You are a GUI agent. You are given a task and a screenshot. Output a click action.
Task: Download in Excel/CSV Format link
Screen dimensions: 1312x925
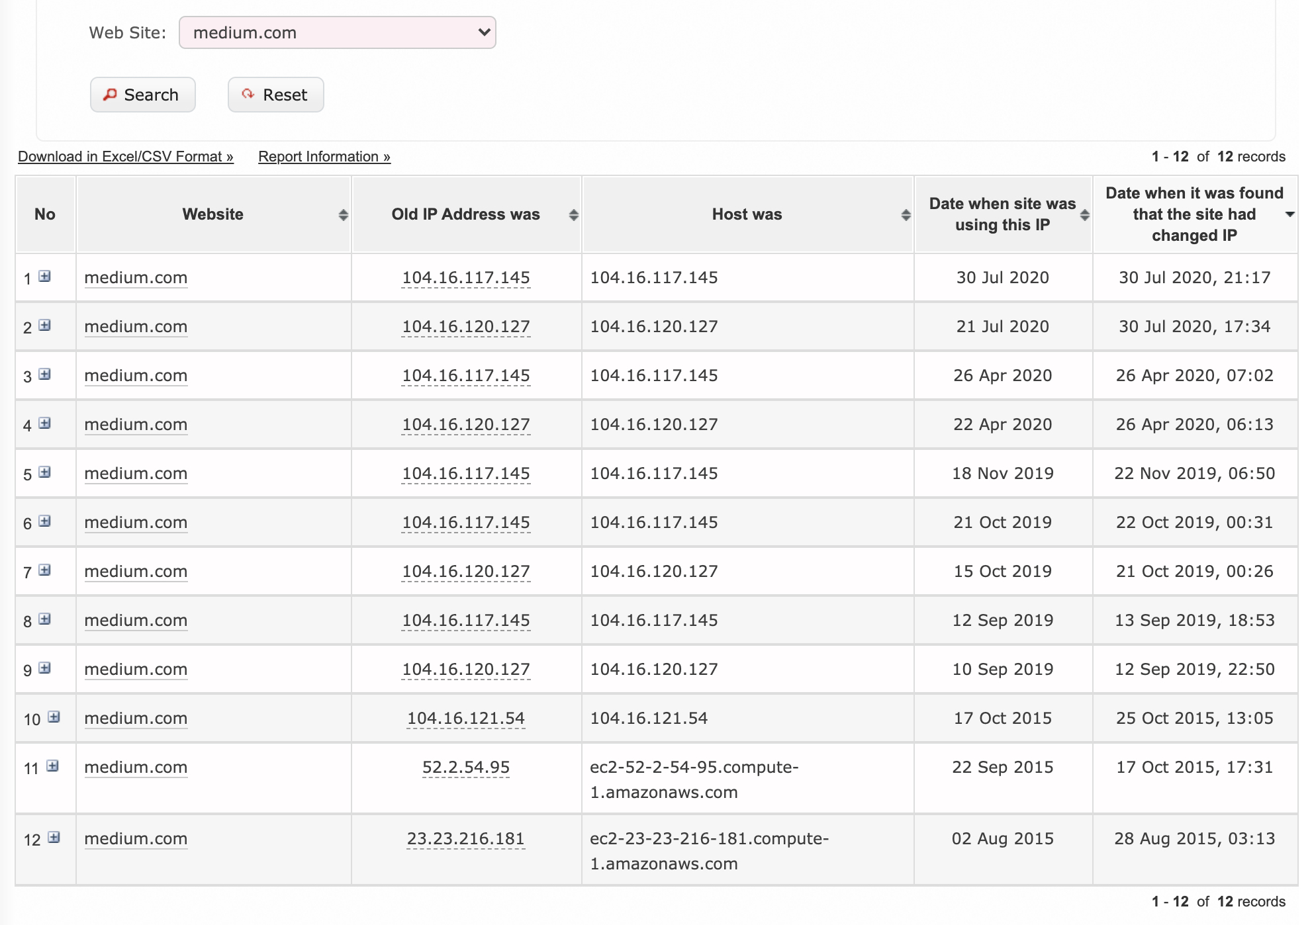[126, 157]
